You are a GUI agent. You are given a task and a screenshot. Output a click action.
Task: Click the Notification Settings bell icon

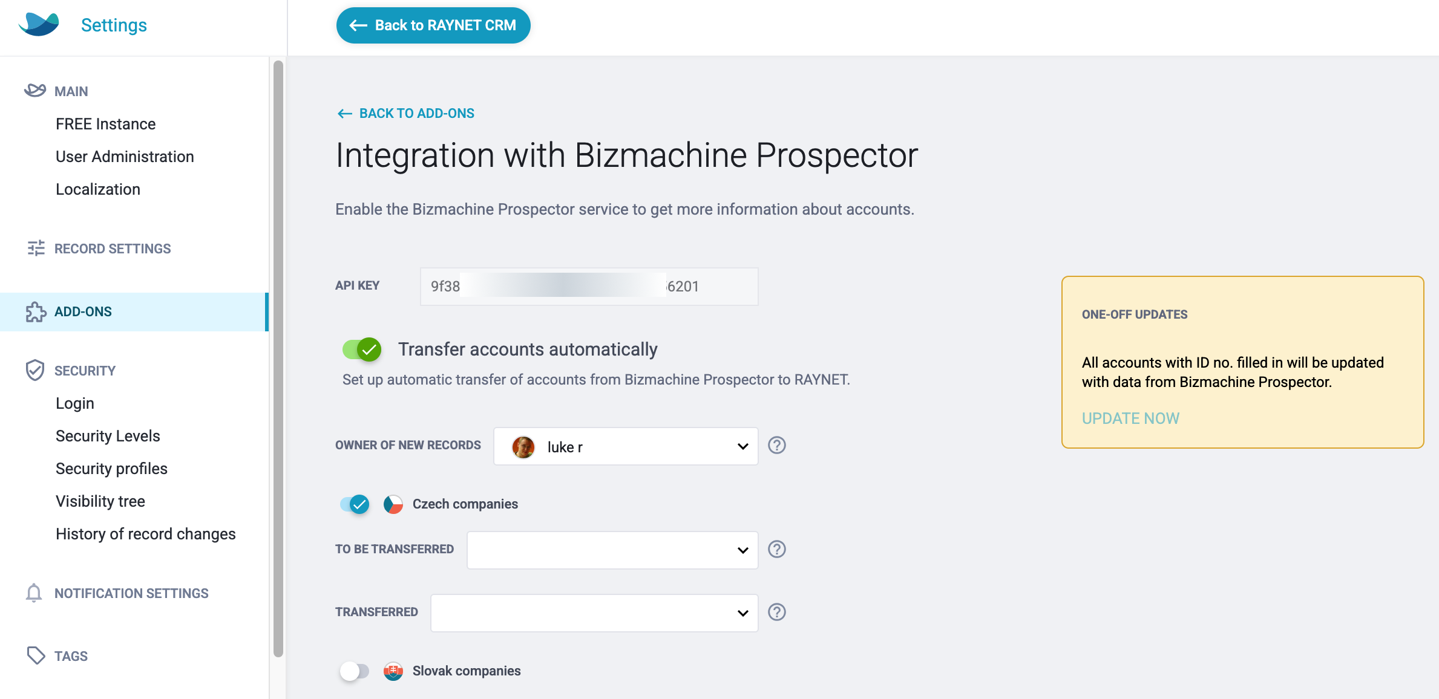pos(34,593)
